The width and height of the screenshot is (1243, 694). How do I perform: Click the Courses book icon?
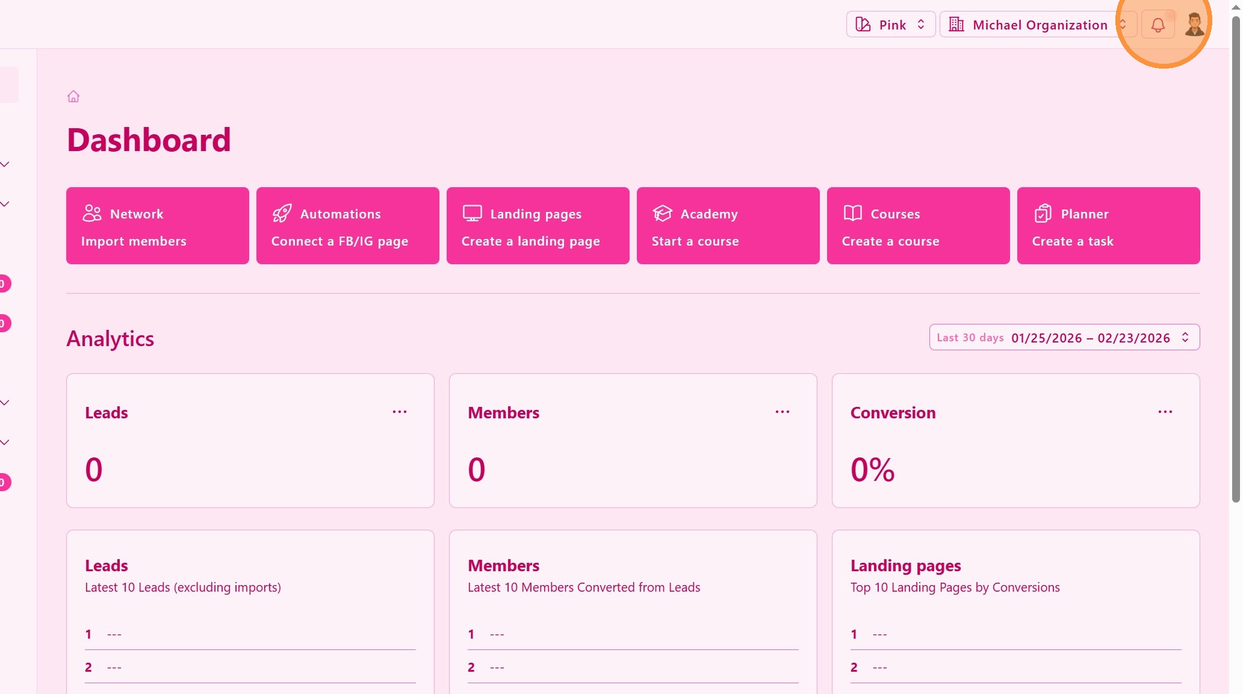852,214
